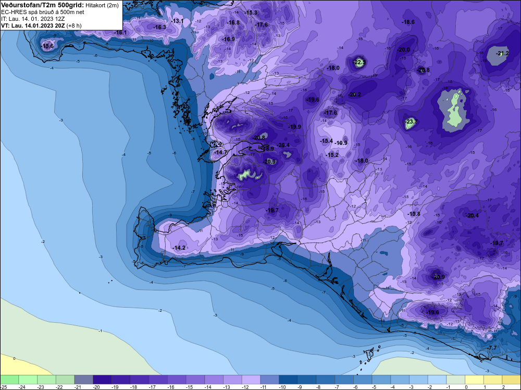521x390 pixels.
Task: Pick the -18.6 temperature value
Action: [408, 22]
